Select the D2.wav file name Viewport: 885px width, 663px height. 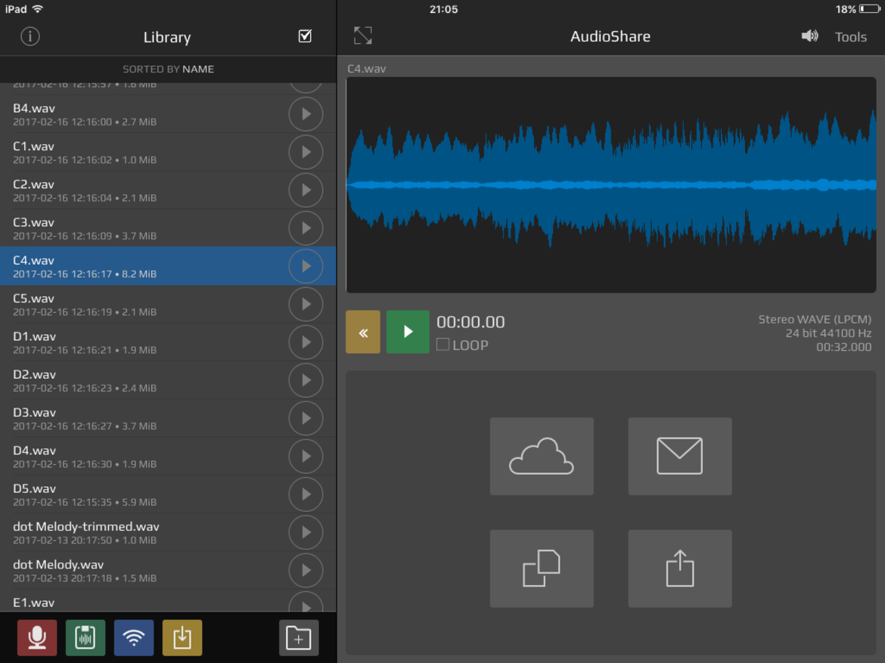(x=35, y=375)
